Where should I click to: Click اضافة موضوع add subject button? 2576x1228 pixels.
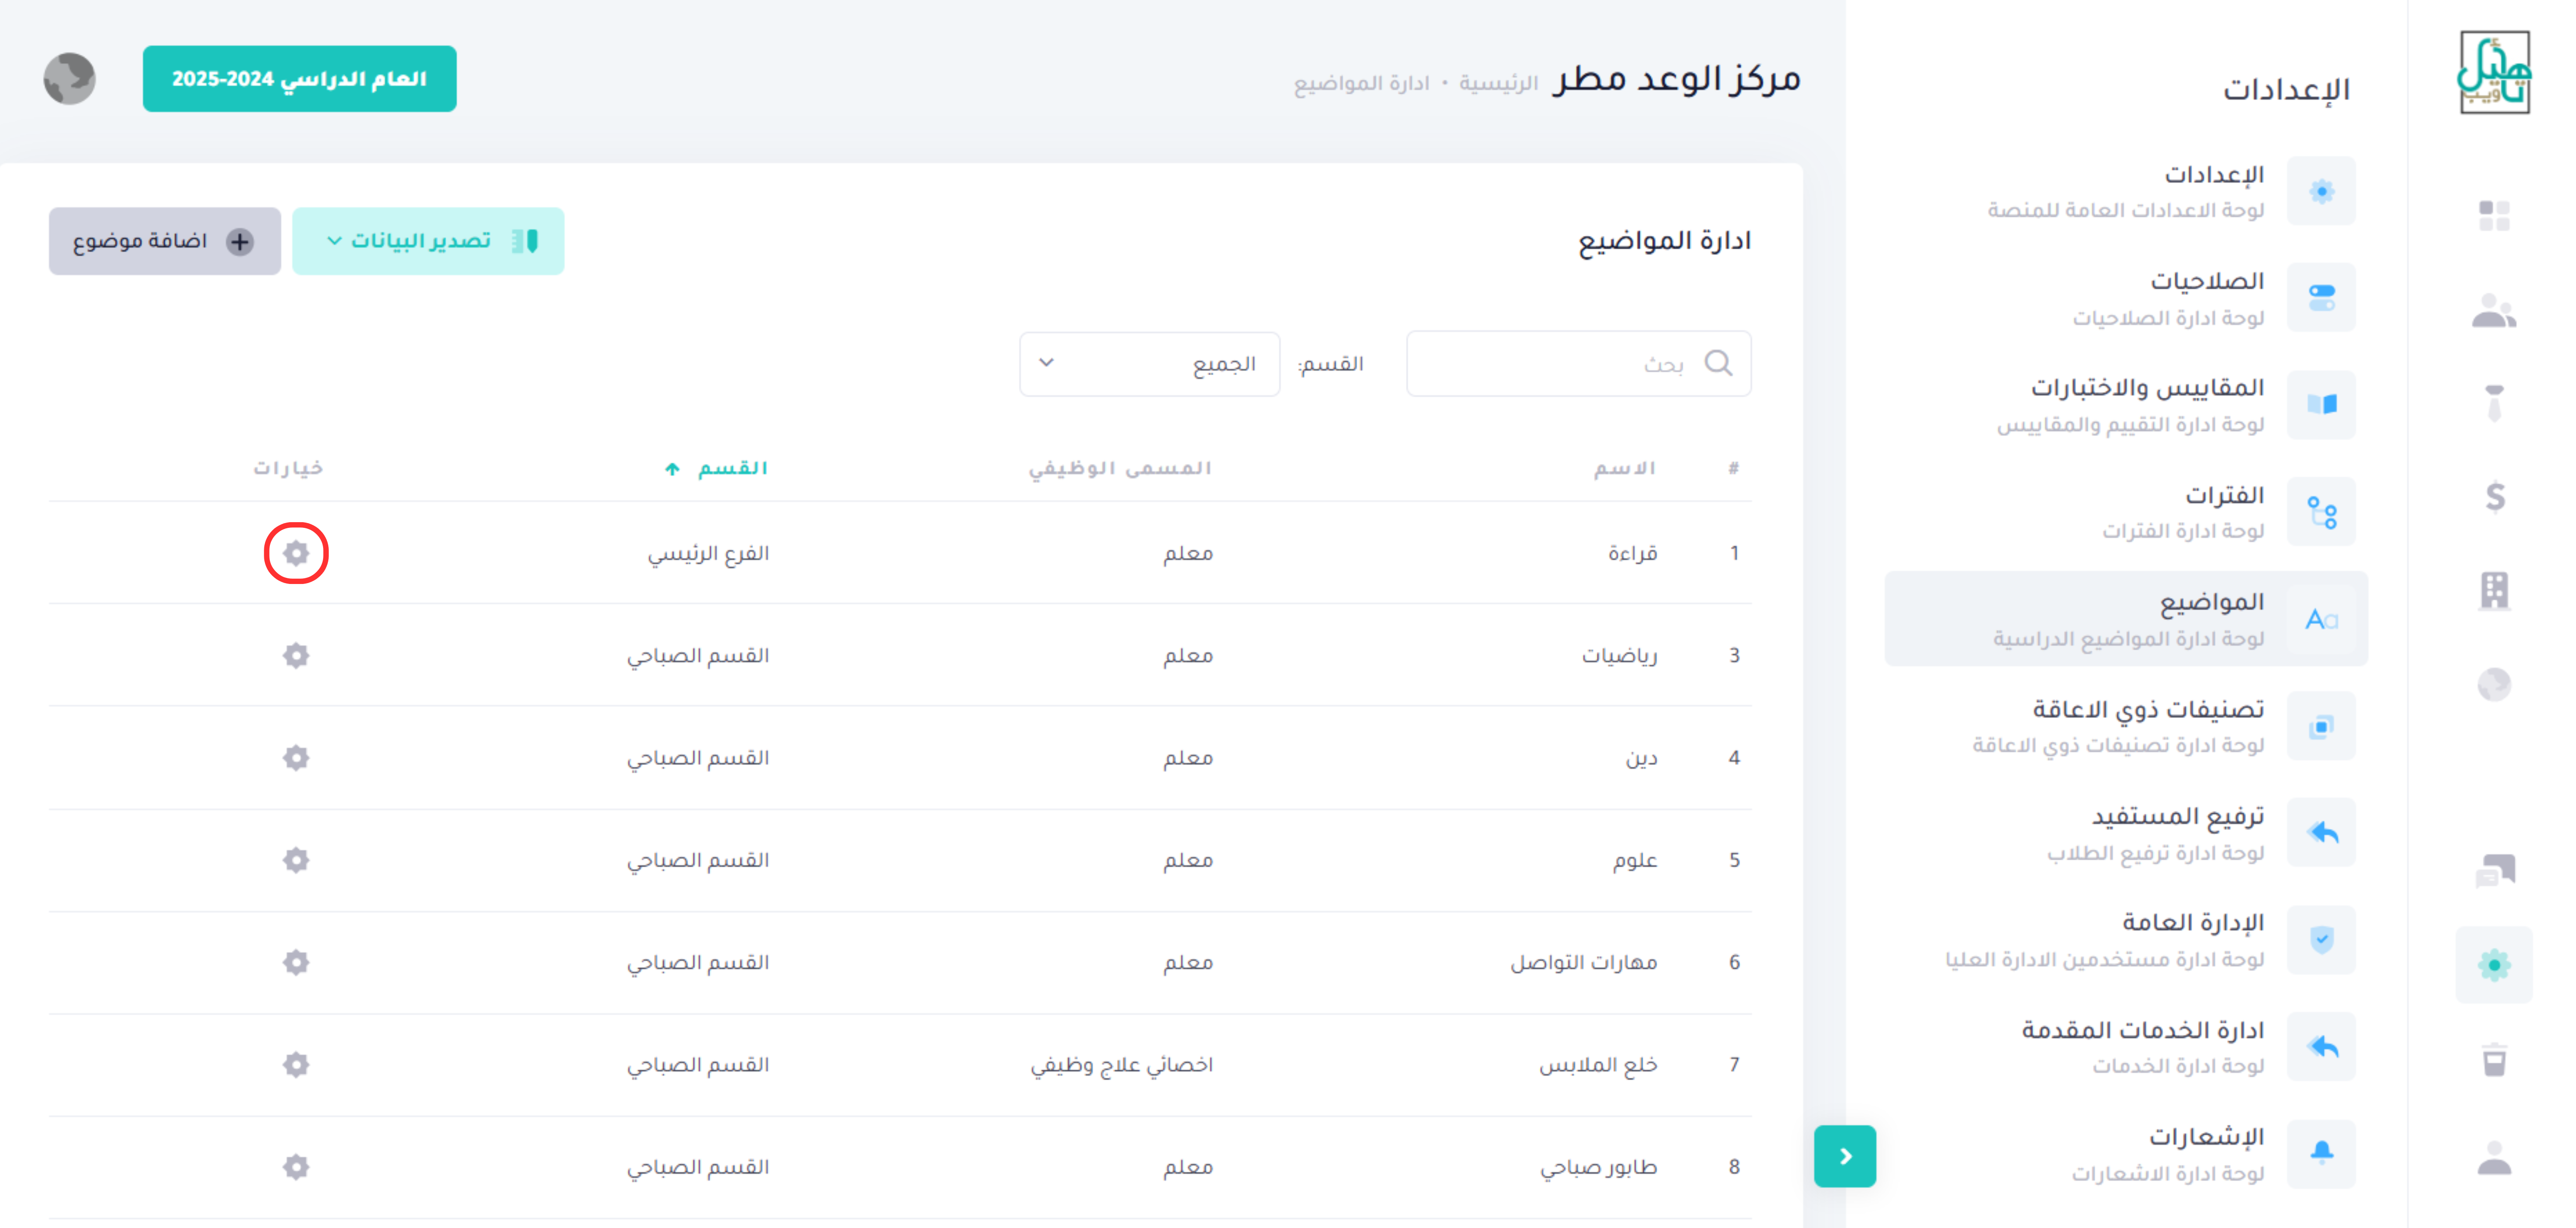[165, 241]
